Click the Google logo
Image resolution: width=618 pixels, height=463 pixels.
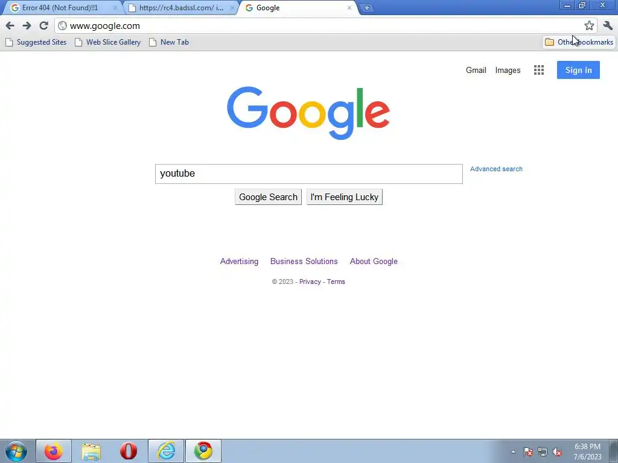coord(308,113)
